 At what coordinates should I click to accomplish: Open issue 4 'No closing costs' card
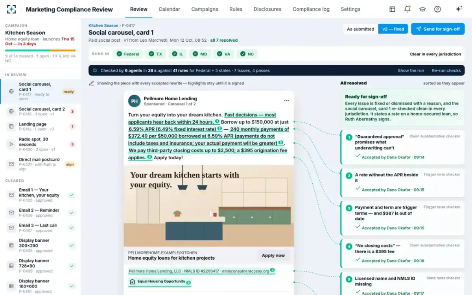point(402,254)
